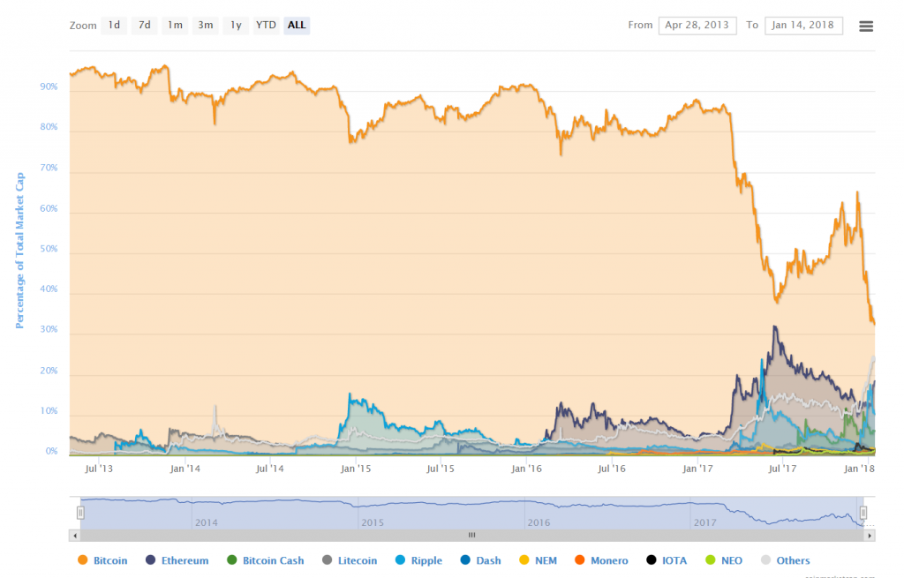Select the YTD zoom option
Viewport: 904px width, 578px height.
coord(266,25)
